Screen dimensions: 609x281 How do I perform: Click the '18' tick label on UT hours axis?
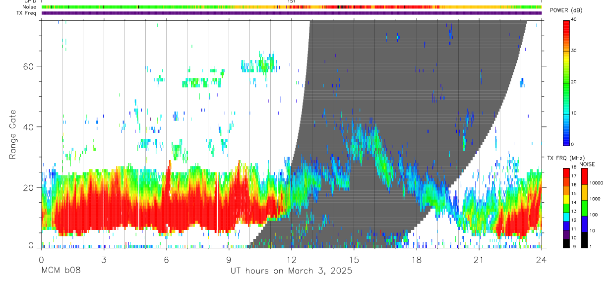pos(416,260)
